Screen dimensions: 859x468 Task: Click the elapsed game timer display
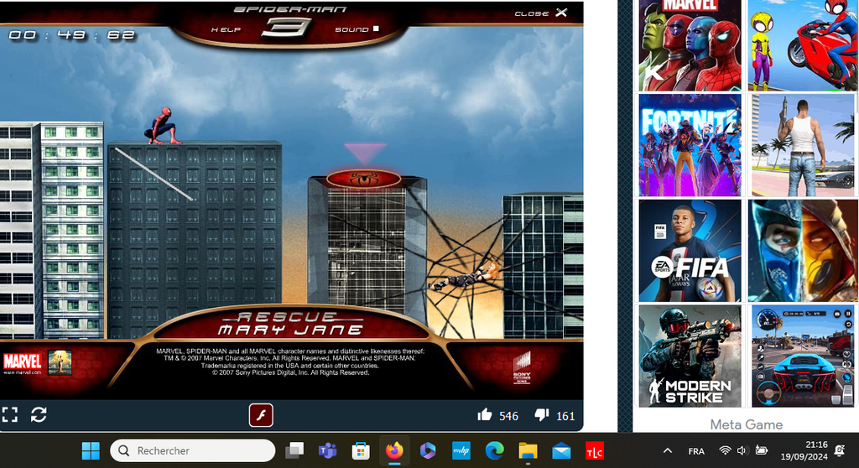[x=72, y=35]
